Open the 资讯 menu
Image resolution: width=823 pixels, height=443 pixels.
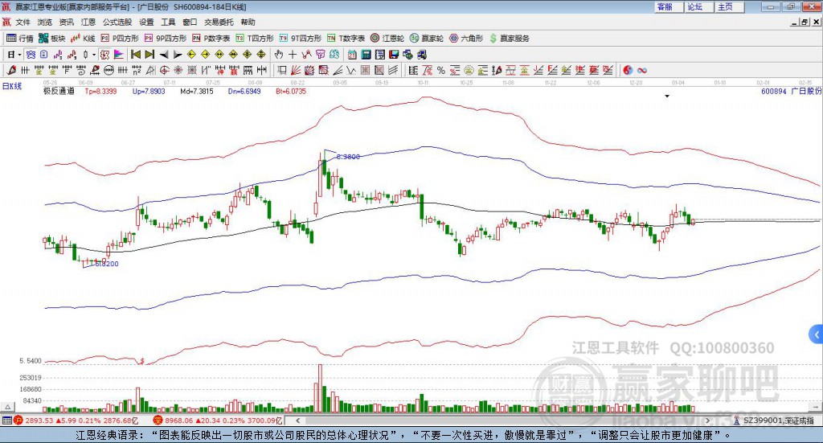[x=66, y=22]
